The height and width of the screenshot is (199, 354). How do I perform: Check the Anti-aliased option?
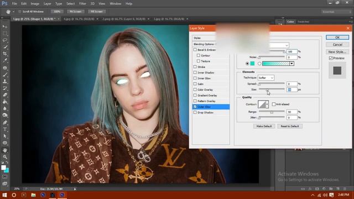(x=274, y=104)
